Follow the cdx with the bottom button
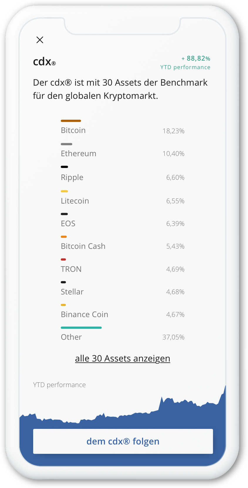The width and height of the screenshot is (248, 488). coord(123,441)
